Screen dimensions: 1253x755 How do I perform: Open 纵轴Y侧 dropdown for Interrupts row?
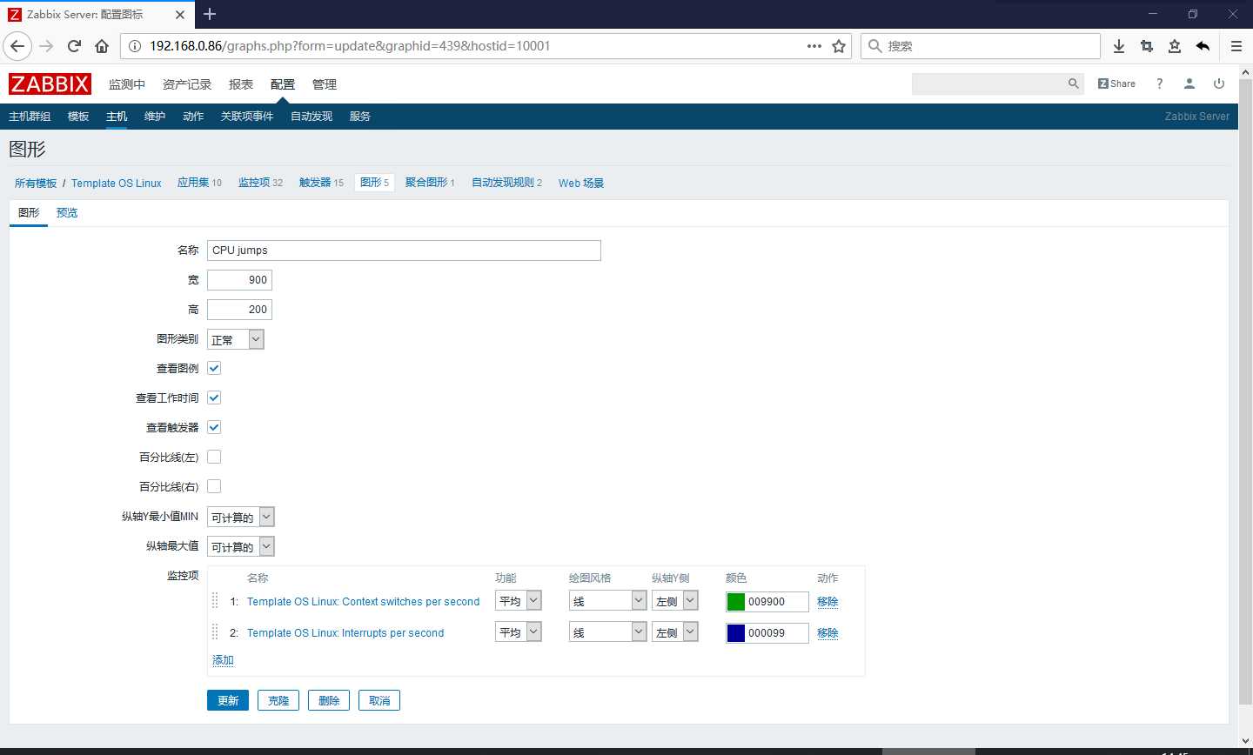tap(675, 632)
